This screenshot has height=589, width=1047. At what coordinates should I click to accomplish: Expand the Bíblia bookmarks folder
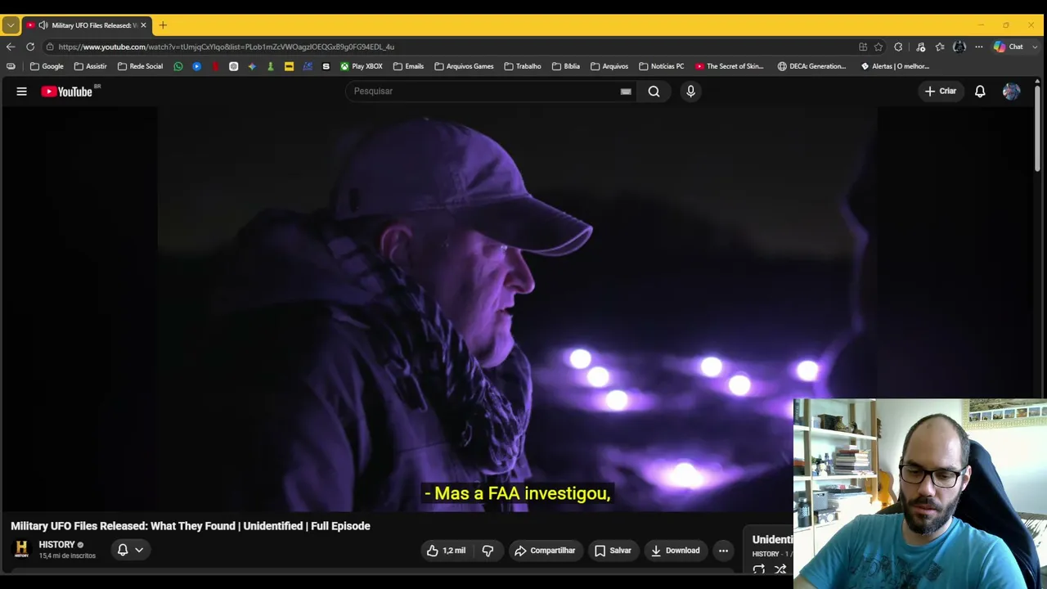coord(566,66)
